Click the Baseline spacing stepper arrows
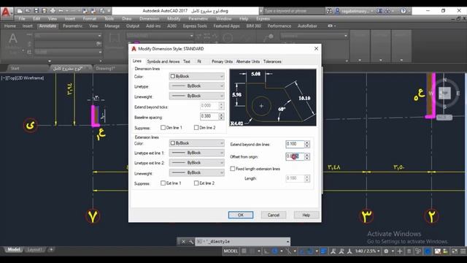The width and height of the screenshot is (467, 263). pyautogui.click(x=221, y=116)
